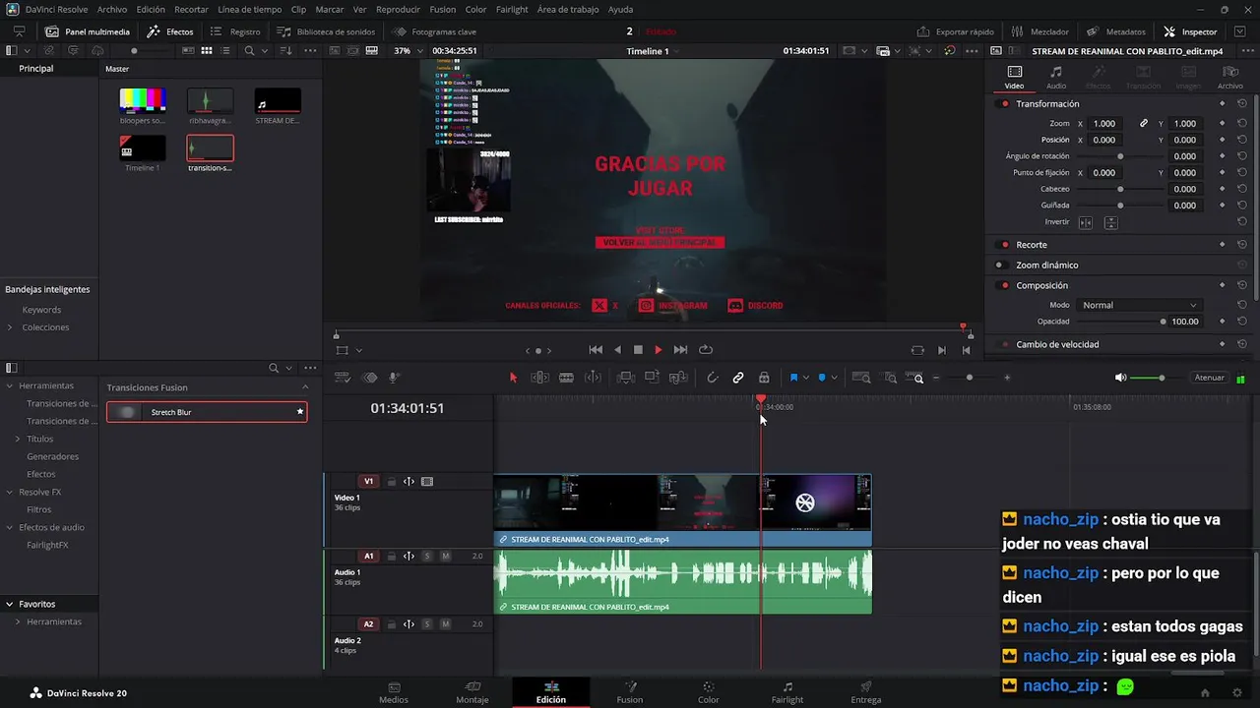Open the flag color dropdown arrow
Viewport: 1260px width, 708px height.
[x=806, y=378]
